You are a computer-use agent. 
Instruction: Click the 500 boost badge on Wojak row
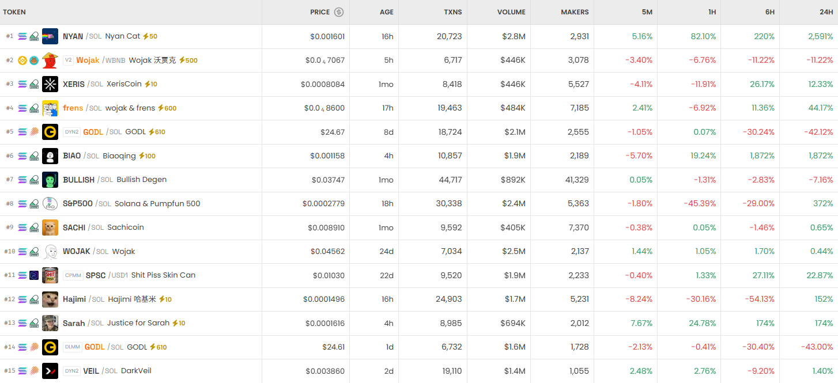coord(188,60)
